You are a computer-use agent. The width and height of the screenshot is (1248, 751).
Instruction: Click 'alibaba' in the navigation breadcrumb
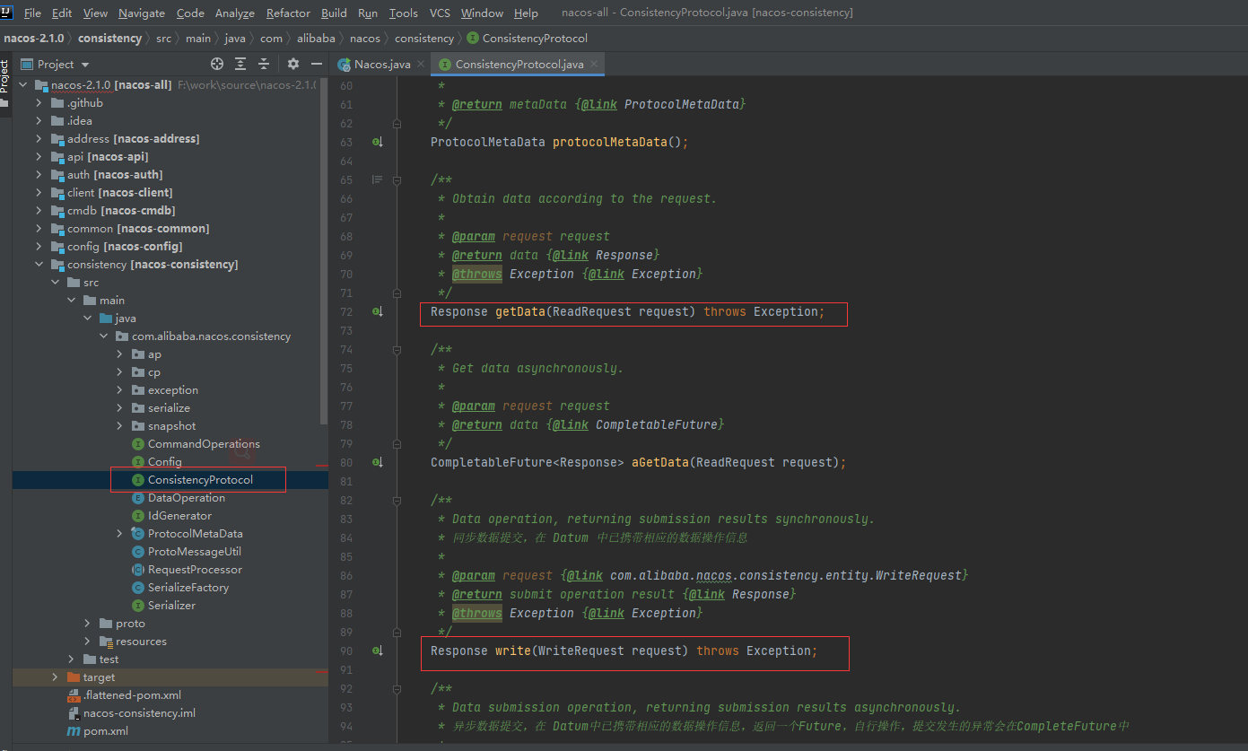316,39
